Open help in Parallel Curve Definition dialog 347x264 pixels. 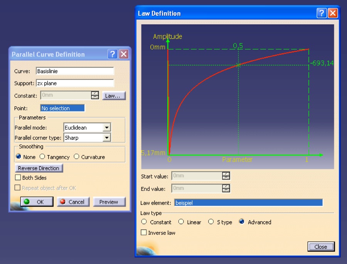click(x=113, y=54)
